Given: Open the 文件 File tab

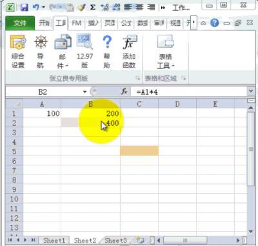Looking at the screenshot, I should click(20, 23).
